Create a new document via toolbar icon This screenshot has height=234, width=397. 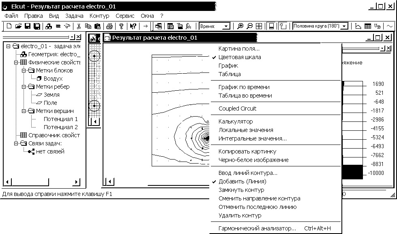point(9,26)
